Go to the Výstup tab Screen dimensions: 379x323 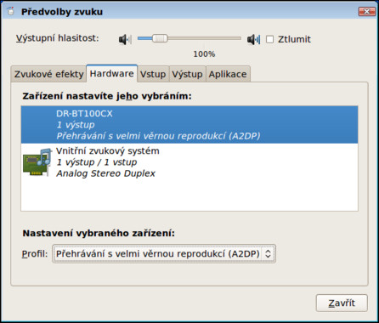coord(187,74)
